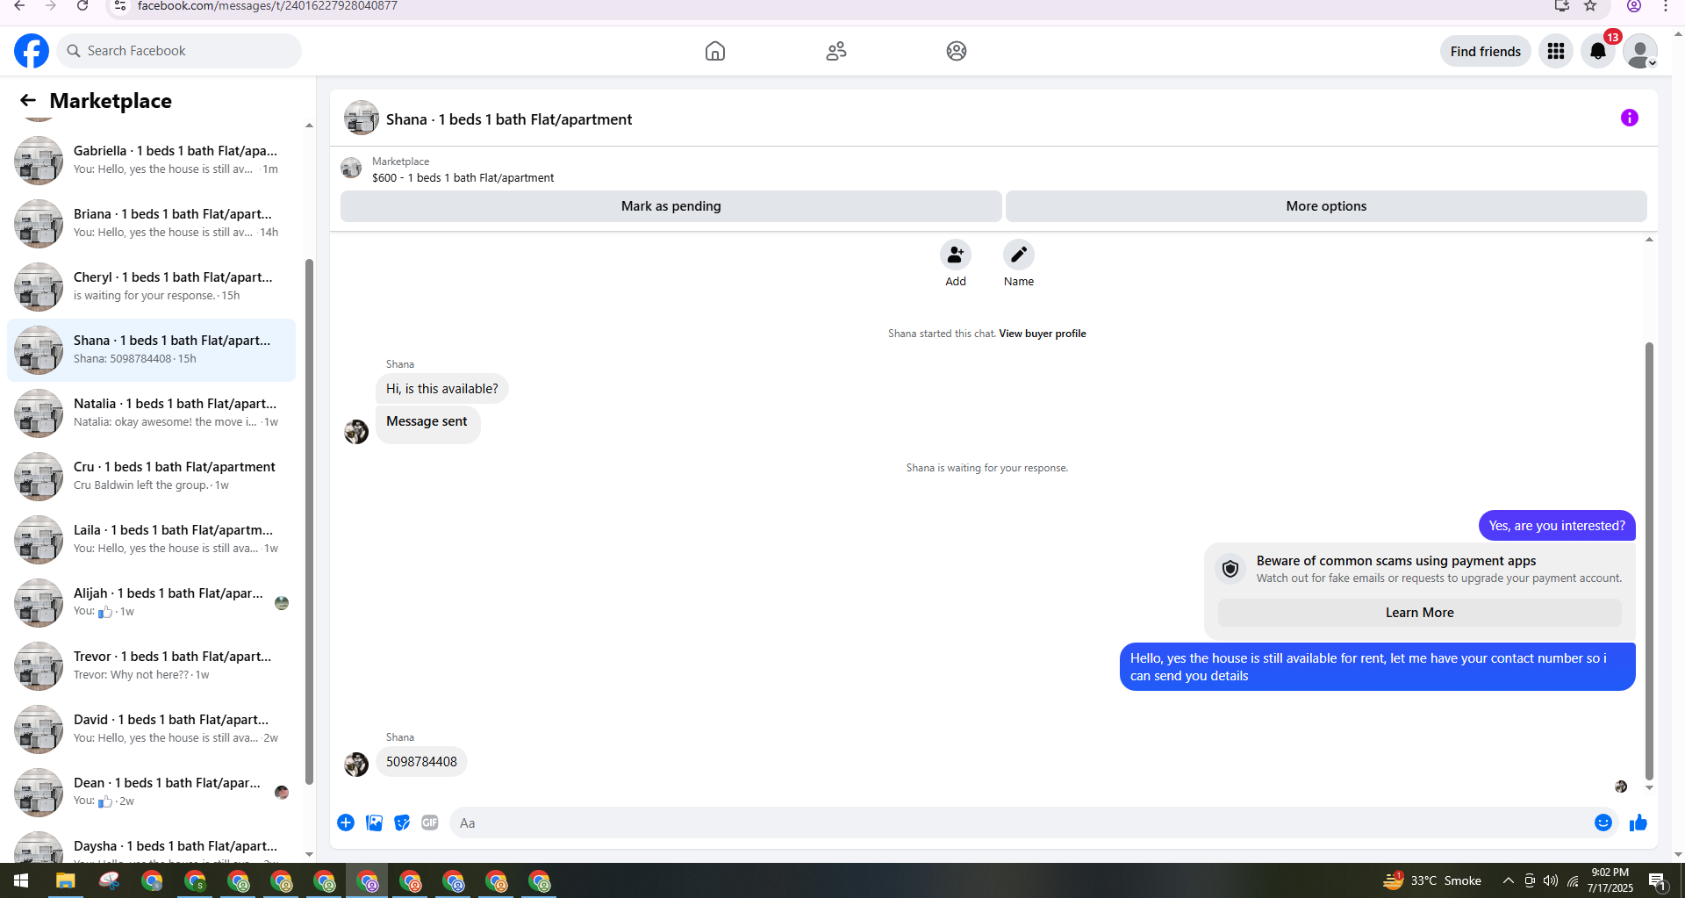Open More options for the listing

pyautogui.click(x=1326, y=206)
